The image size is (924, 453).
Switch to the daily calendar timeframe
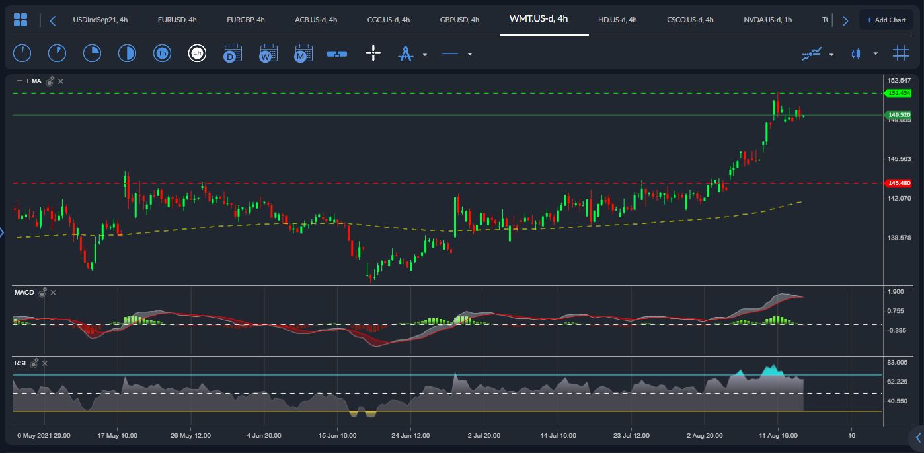coord(232,53)
